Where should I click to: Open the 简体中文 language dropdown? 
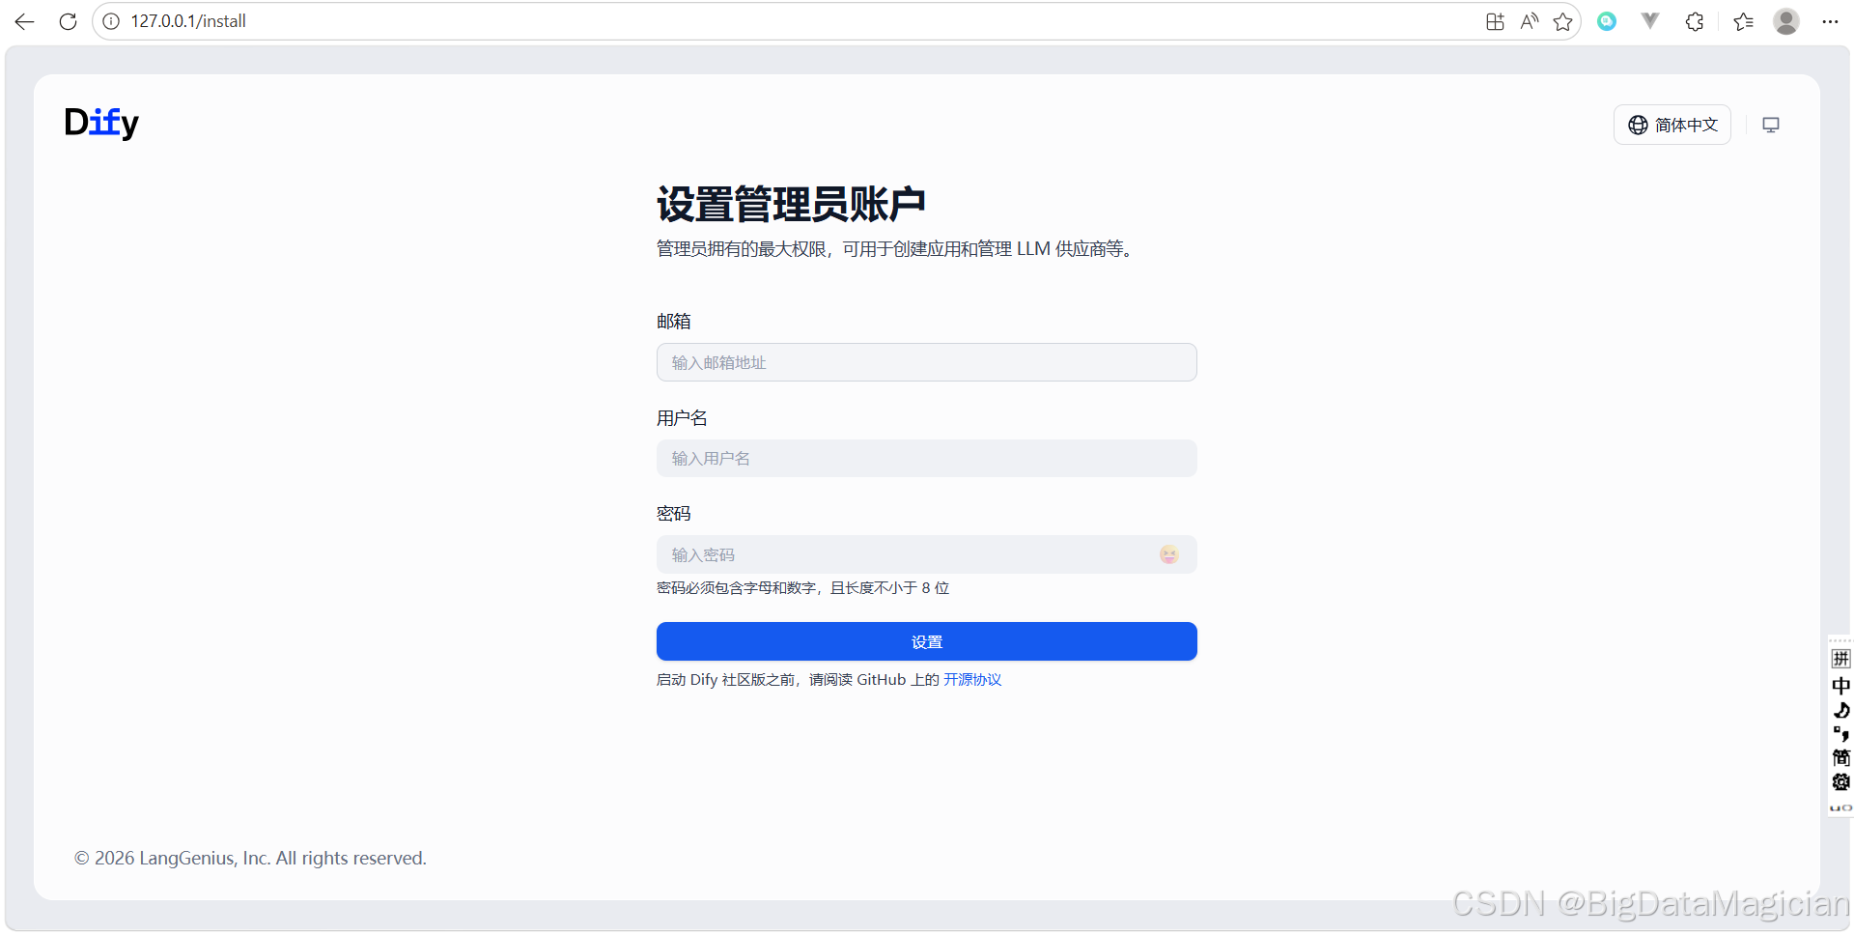click(1672, 125)
